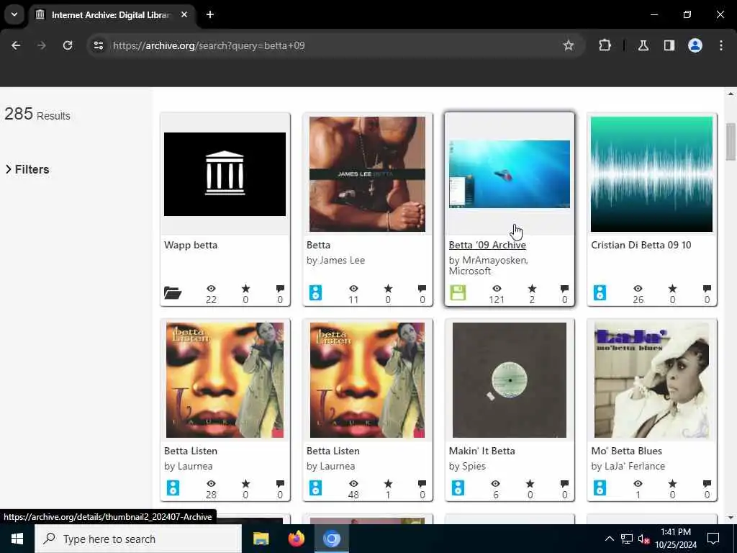This screenshot has height=553, width=737.
Task: Go back to the previous page
Action: point(16,45)
